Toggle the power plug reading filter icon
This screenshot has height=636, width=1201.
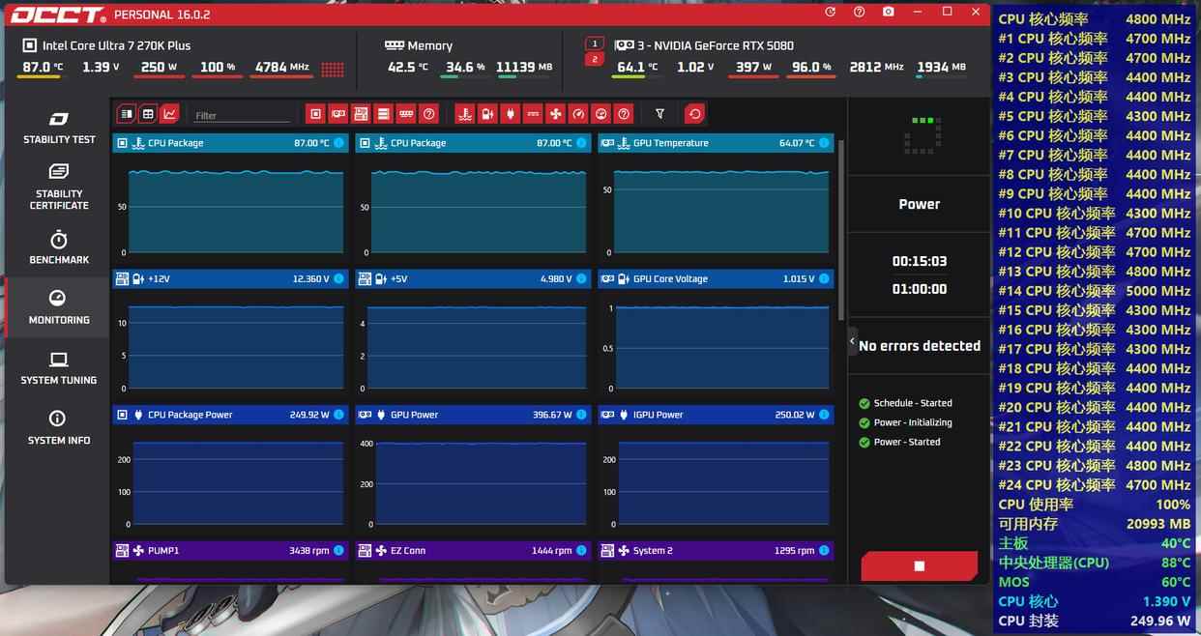[511, 114]
